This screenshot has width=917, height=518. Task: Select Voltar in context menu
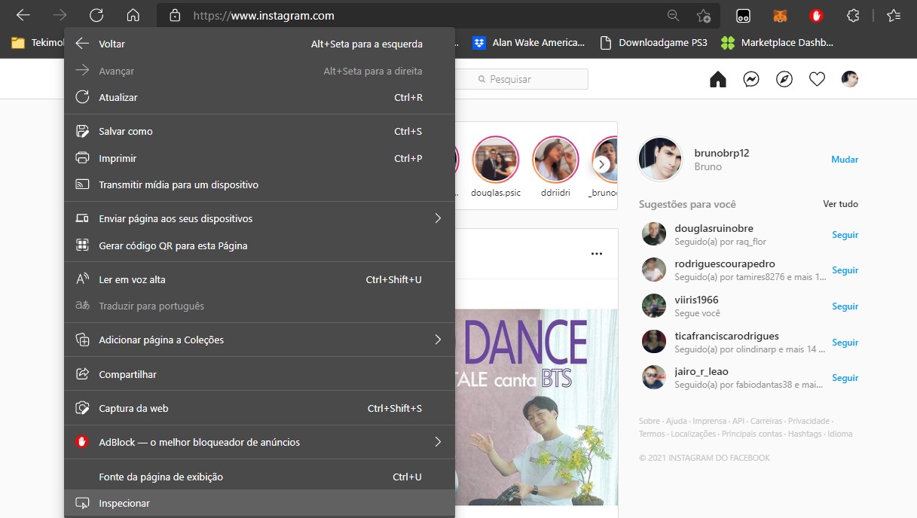(x=259, y=44)
